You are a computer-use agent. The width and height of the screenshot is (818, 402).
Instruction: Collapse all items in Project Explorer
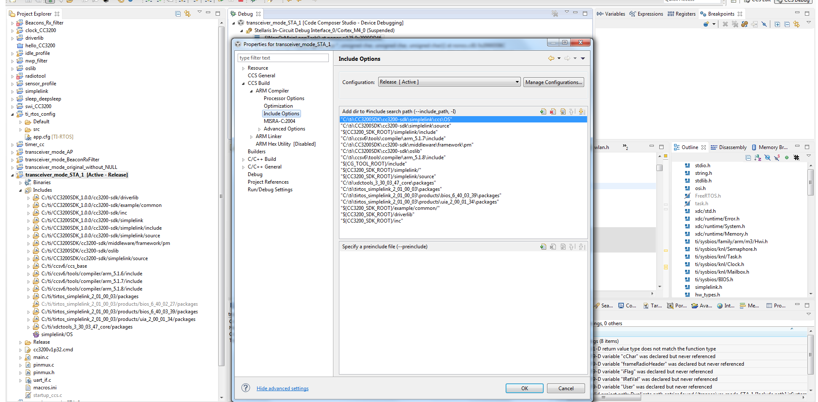tap(178, 14)
